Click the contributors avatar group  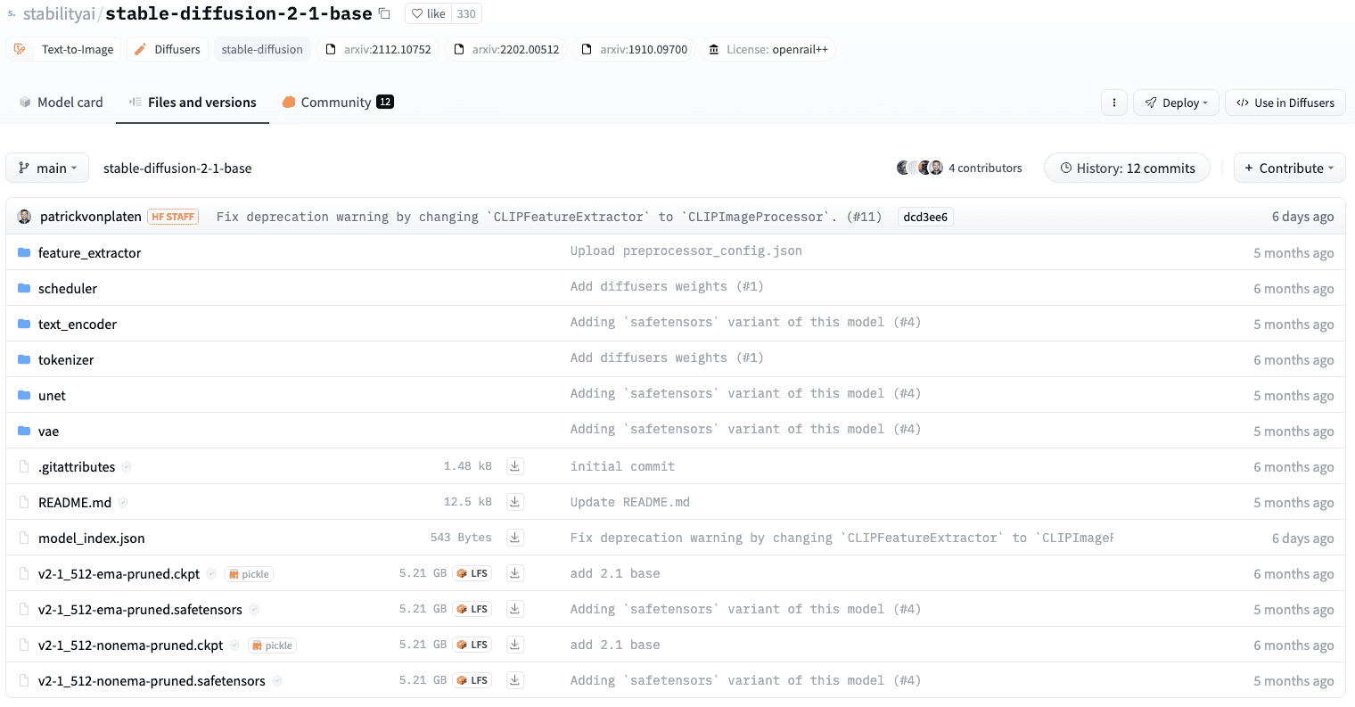coord(920,168)
